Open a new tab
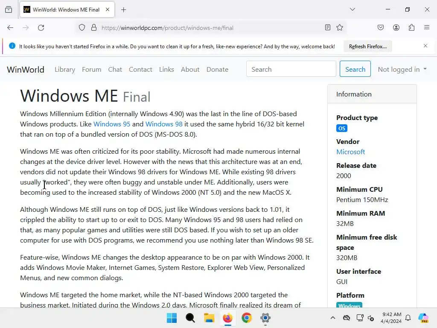This screenshot has width=437, height=328. tap(124, 10)
